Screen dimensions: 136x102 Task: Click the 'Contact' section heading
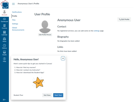(62, 26)
